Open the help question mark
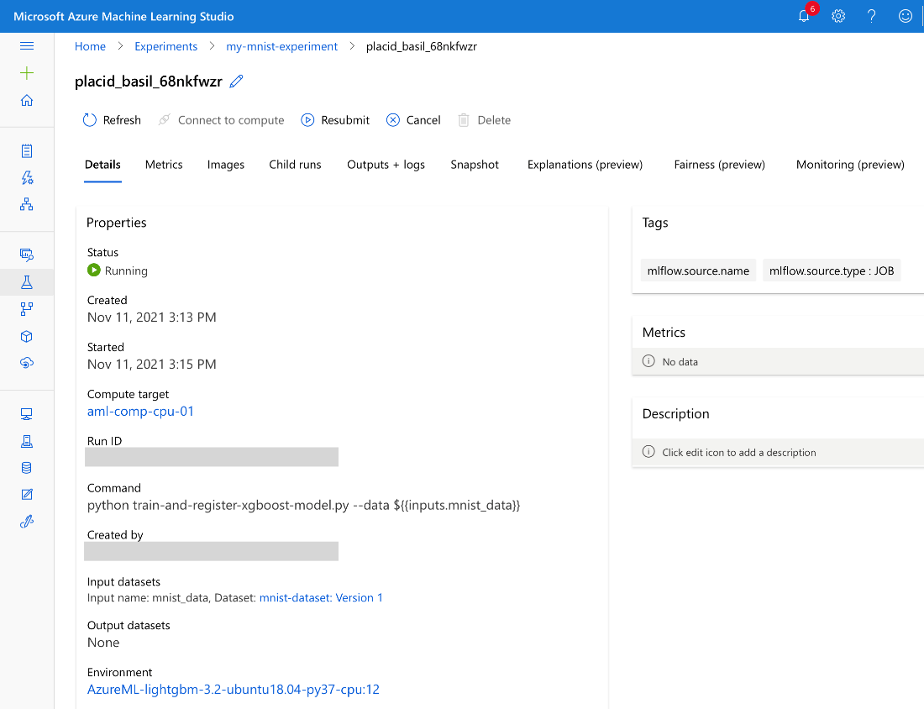Viewport: 924px width, 709px height. coord(872,16)
